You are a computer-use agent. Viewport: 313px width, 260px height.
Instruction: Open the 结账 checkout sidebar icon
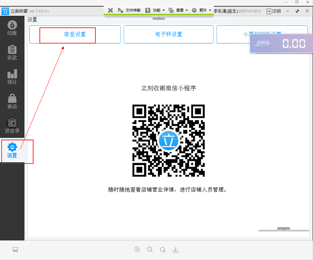click(12, 28)
